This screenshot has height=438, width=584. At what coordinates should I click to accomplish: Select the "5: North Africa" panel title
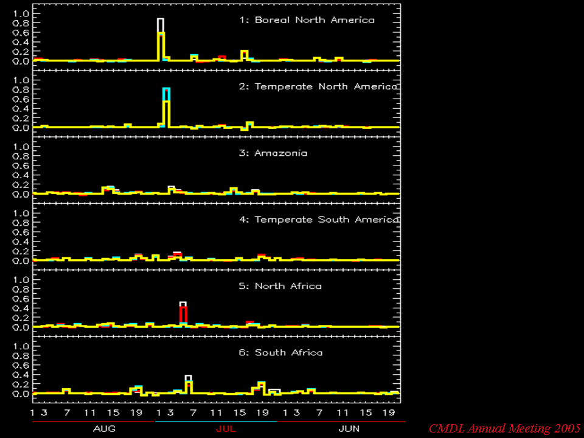coord(280,286)
